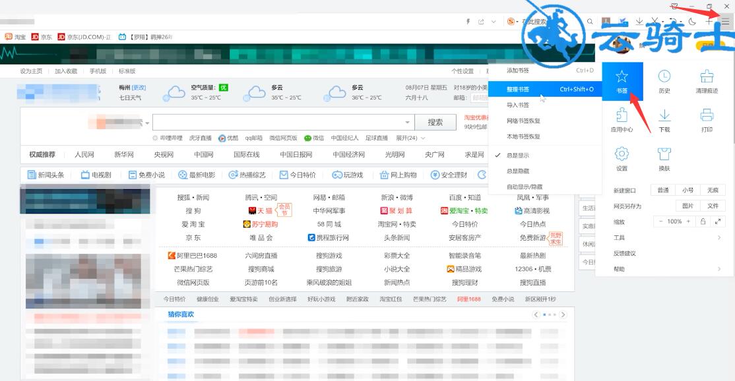Click the 搜索 search button
Viewport: 735px width, 381px height.
click(435, 123)
